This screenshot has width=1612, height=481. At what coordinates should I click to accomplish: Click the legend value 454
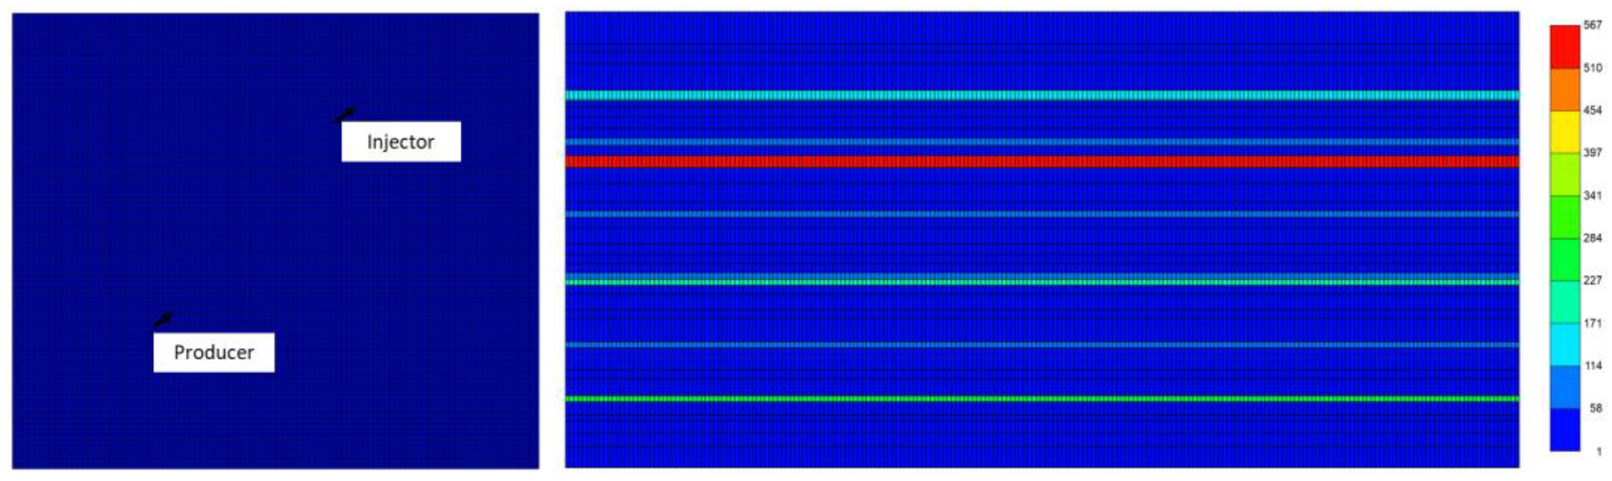coord(1593,111)
